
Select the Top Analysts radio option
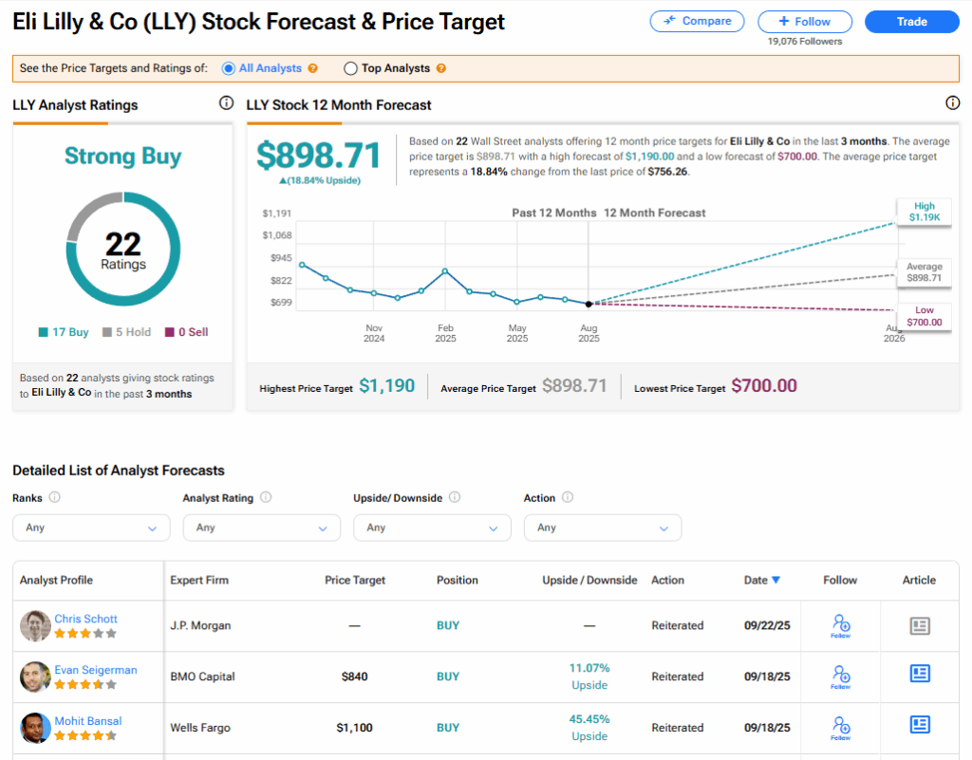click(350, 68)
